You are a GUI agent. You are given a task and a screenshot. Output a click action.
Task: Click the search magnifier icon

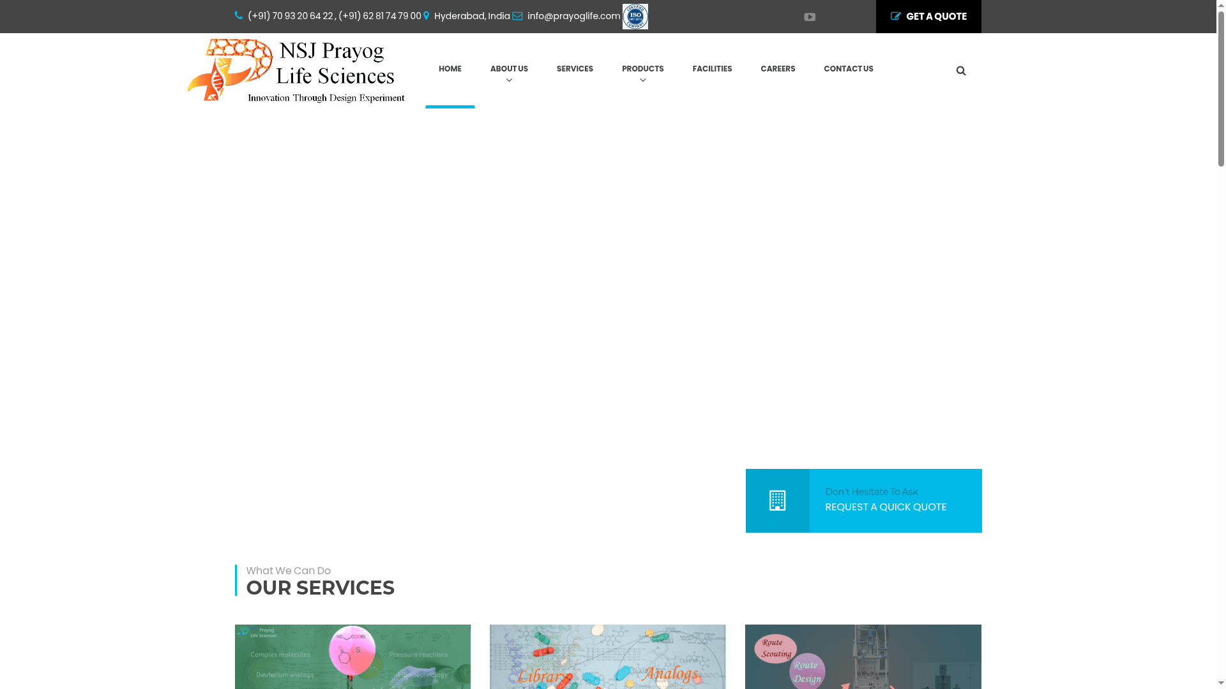(960, 70)
